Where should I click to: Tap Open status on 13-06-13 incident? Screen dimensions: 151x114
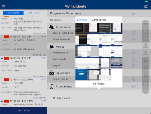44,36
